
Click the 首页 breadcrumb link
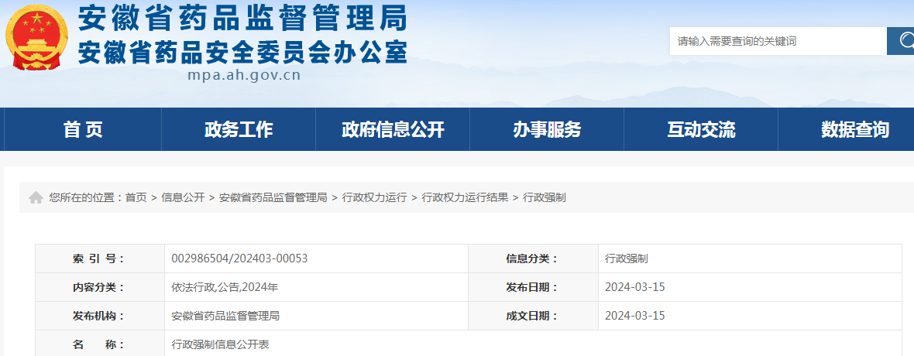[x=136, y=197]
